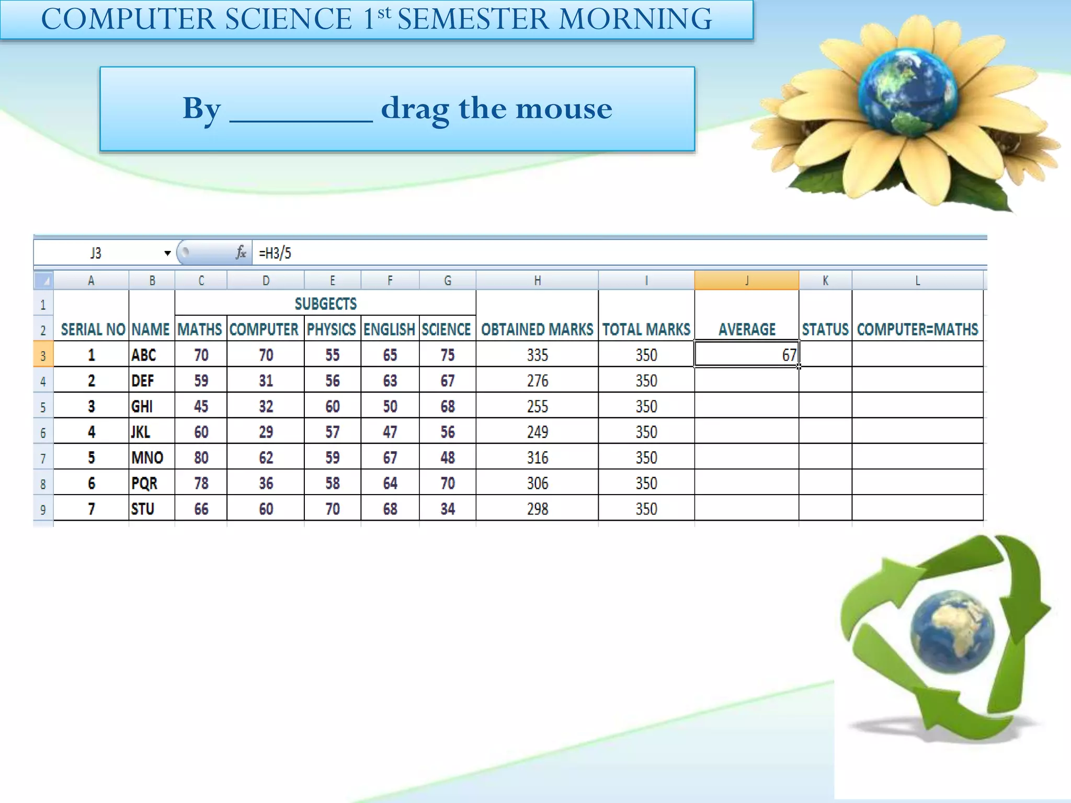This screenshot has height=803, width=1071.
Task: Click the MATHS header cell
Action: point(201,329)
